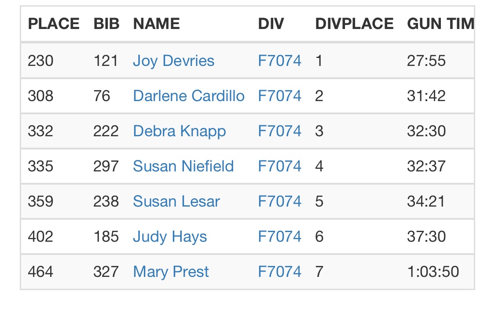Click Judy Hays name link
The height and width of the screenshot is (309, 495).
point(170,236)
